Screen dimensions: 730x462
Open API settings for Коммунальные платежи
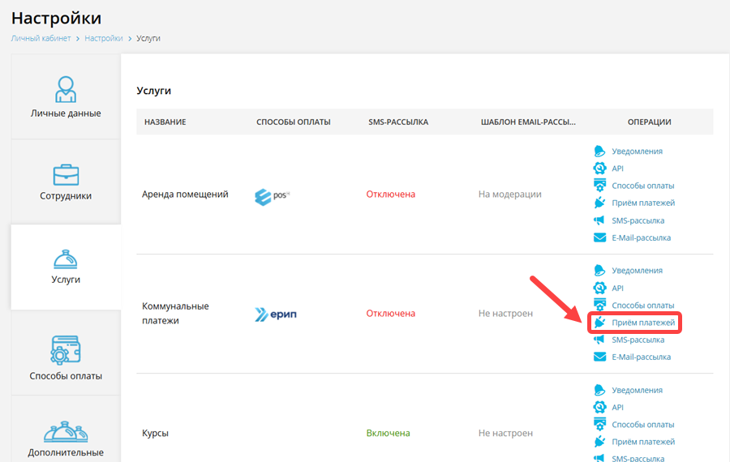(x=617, y=288)
